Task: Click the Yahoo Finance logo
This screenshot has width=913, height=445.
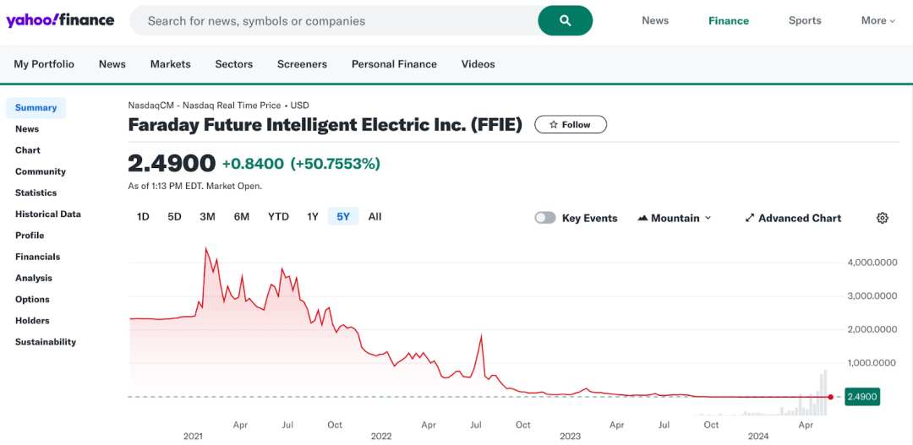Action: click(x=60, y=20)
